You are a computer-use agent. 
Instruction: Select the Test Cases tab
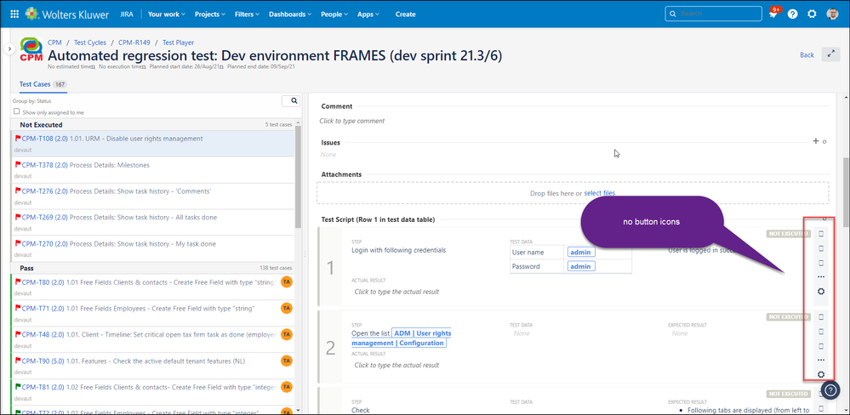click(x=36, y=84)
